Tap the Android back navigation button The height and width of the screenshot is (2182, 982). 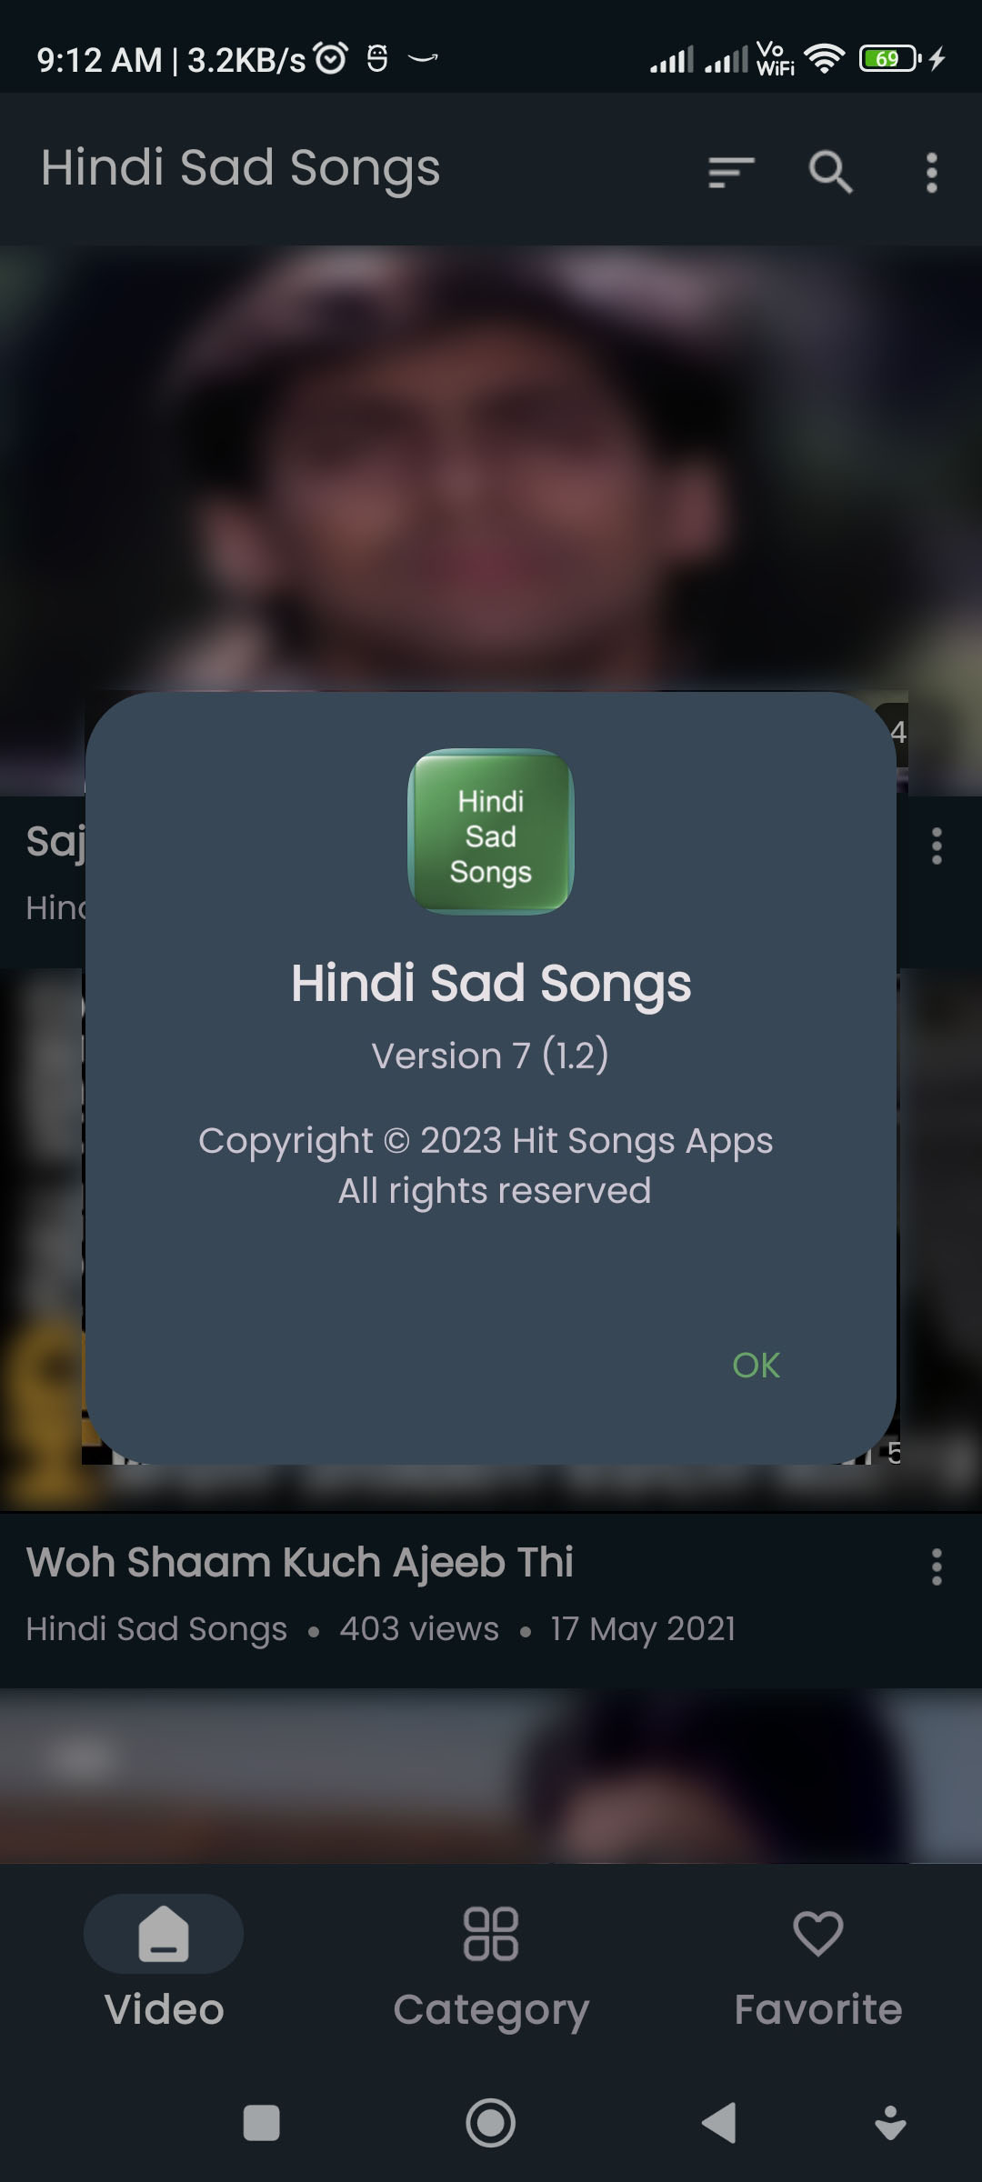tap(720, 2124)
